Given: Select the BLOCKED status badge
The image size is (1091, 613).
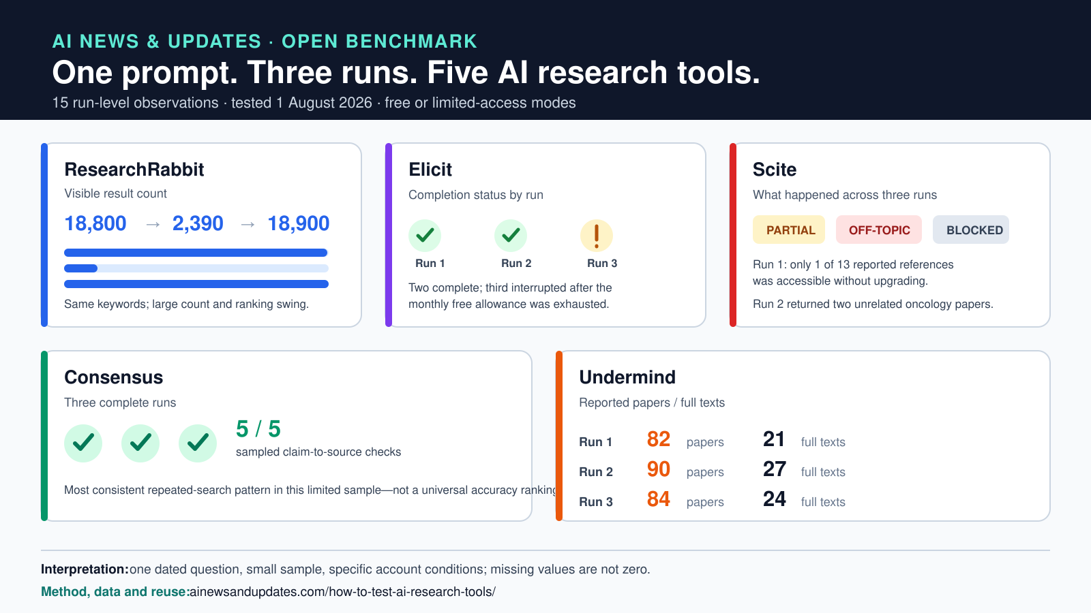Looking at the screenshot, I should click(971, 230).
